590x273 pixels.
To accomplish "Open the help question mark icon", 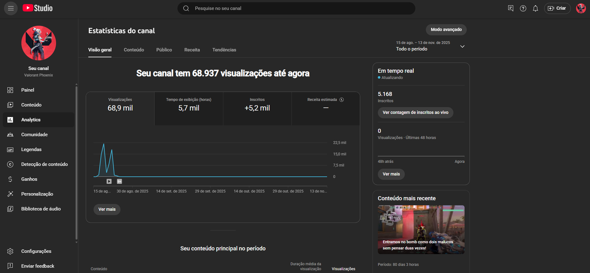I will (523, 8).
